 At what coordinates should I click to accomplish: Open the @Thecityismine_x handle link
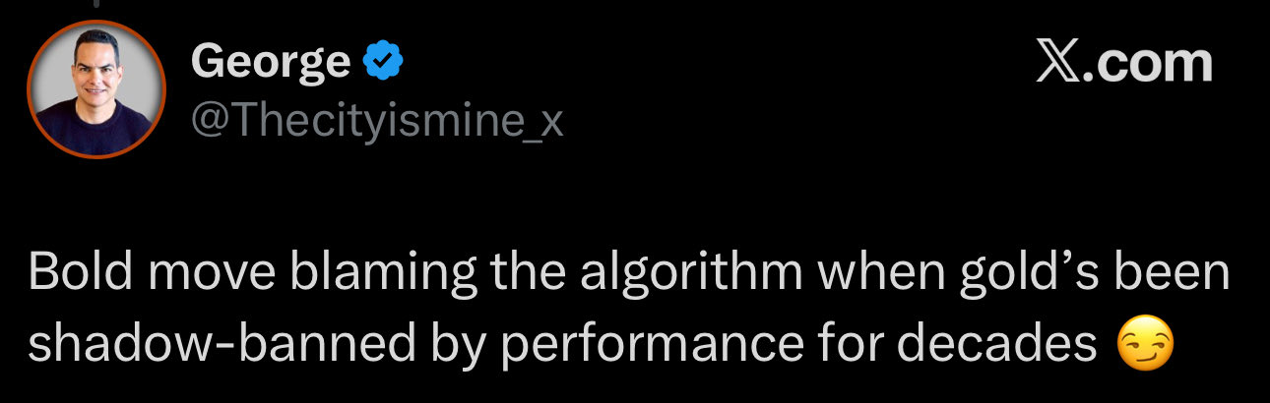377,121
